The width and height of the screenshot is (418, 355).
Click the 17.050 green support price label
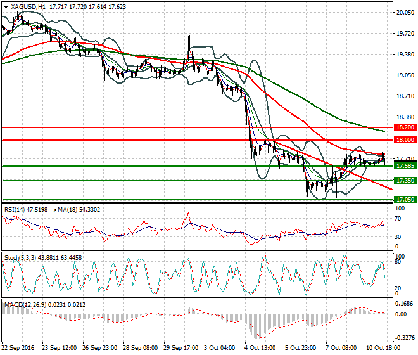point(405,200)
